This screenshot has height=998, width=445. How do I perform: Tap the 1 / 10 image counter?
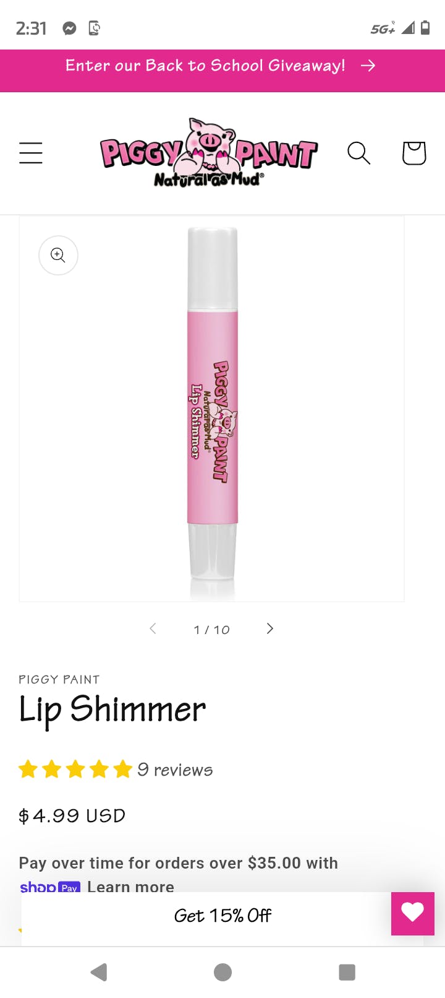click(211, 630)
